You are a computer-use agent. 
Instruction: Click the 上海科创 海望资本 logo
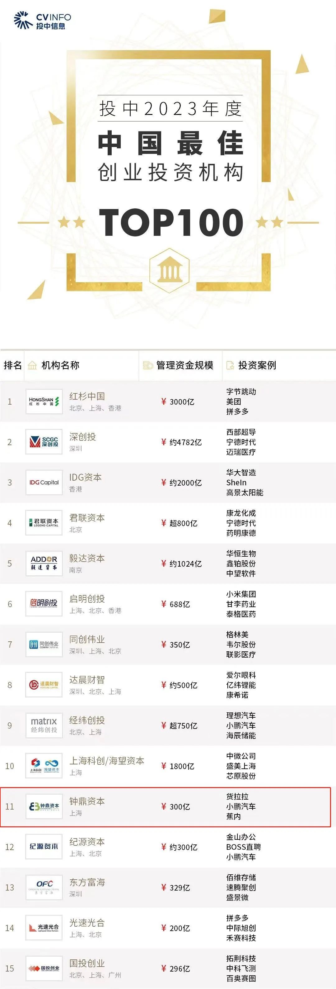(x=44, y=766)
